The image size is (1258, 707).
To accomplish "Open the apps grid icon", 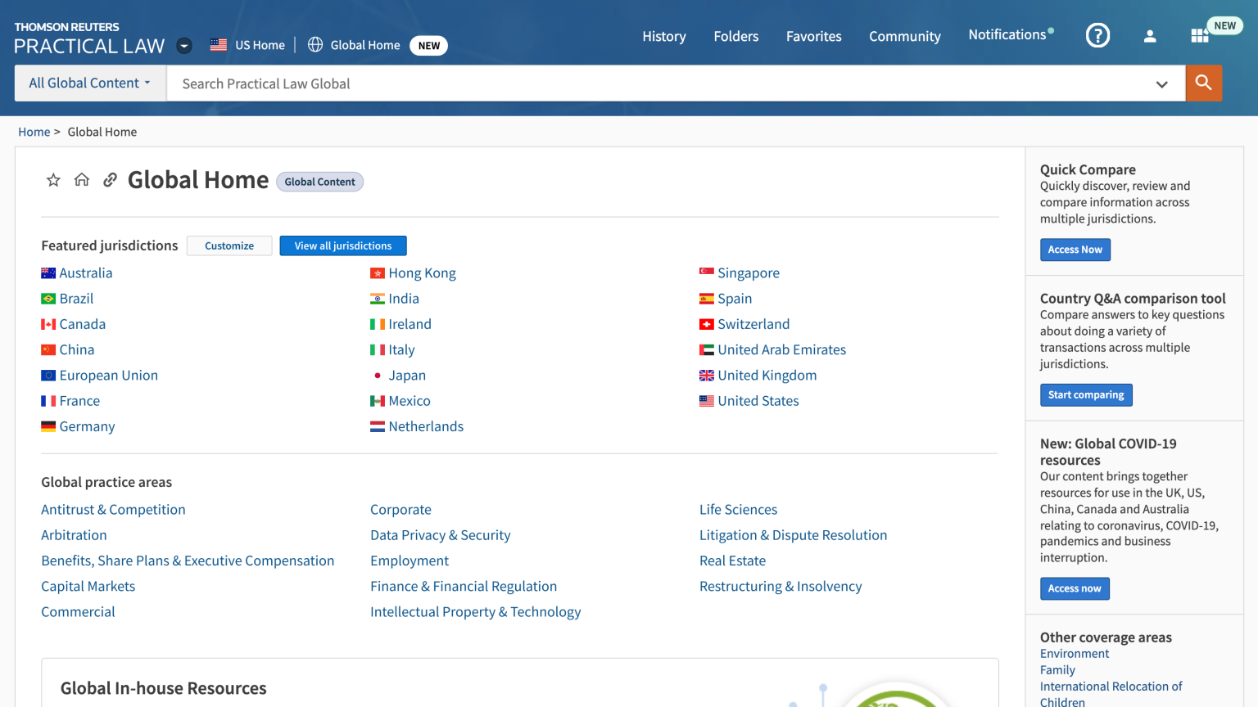I will (x=1199, y=36).
